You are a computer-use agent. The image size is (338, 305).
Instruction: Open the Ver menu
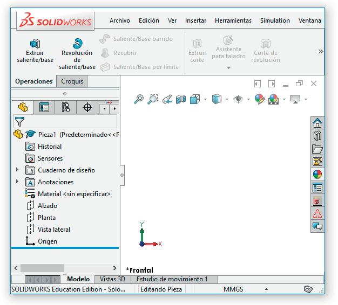[172, 20]
